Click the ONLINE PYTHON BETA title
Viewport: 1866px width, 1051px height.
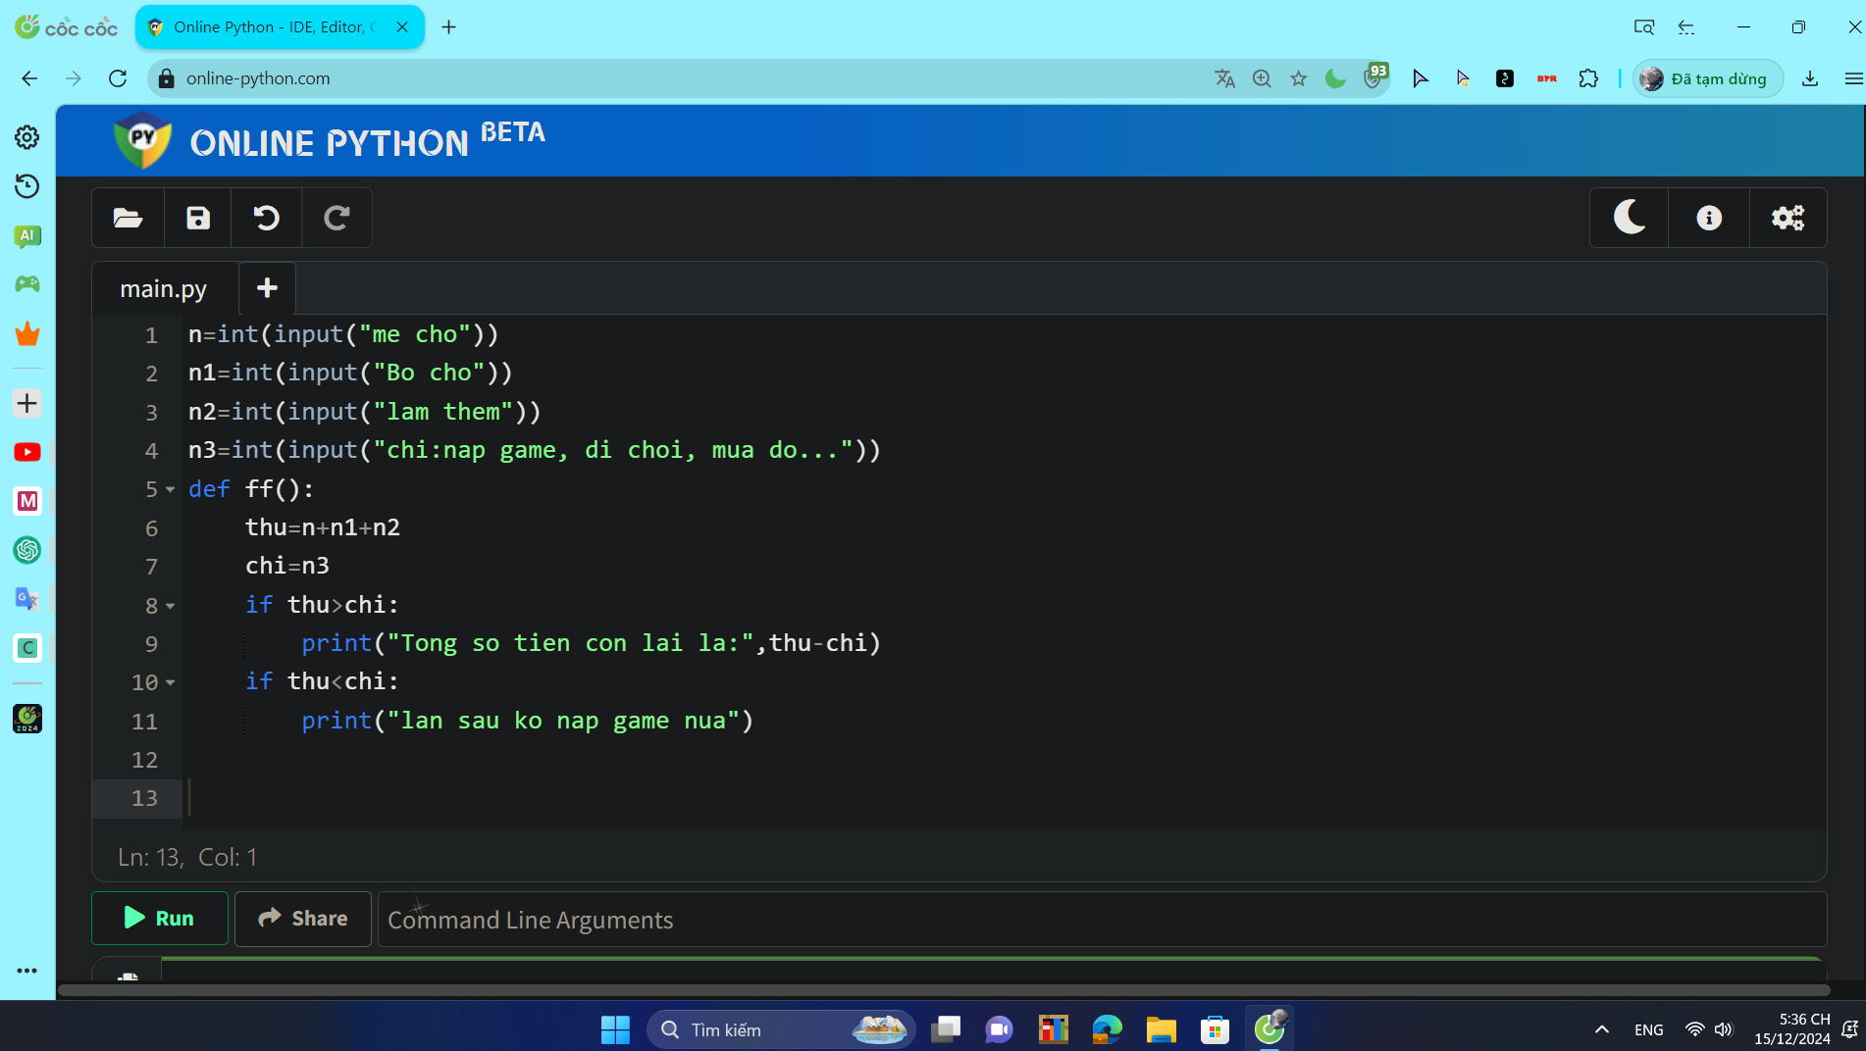pos(368,141)
